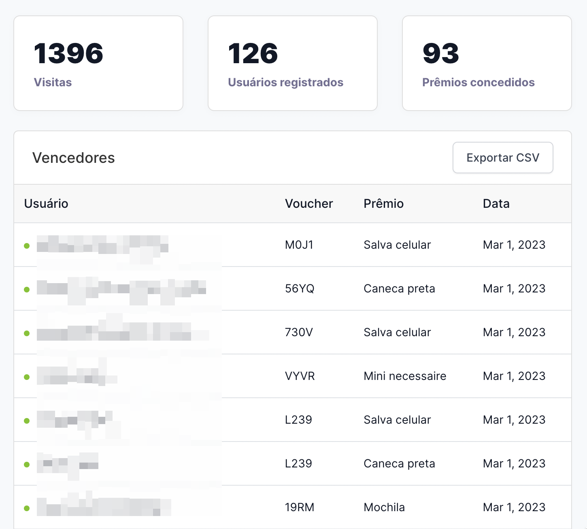Image resolution: width=587 pixels, height=529 pixels.
Task: Click the date in the 730V row
Action: pos(514,332)
